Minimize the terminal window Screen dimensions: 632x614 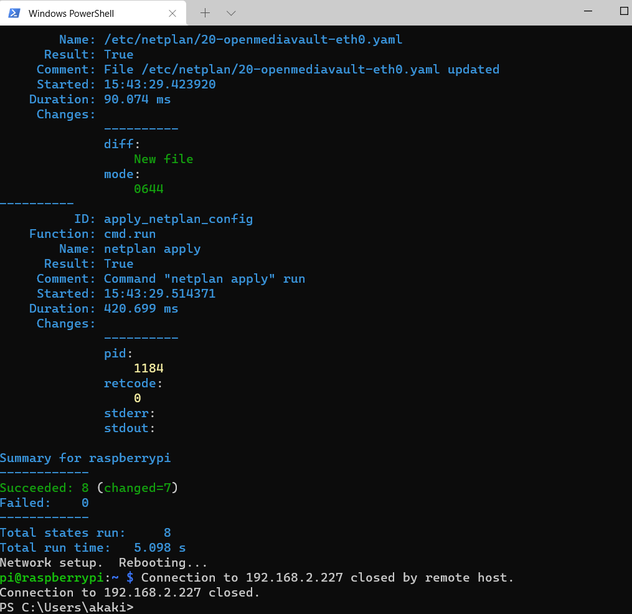click(588, 11)
